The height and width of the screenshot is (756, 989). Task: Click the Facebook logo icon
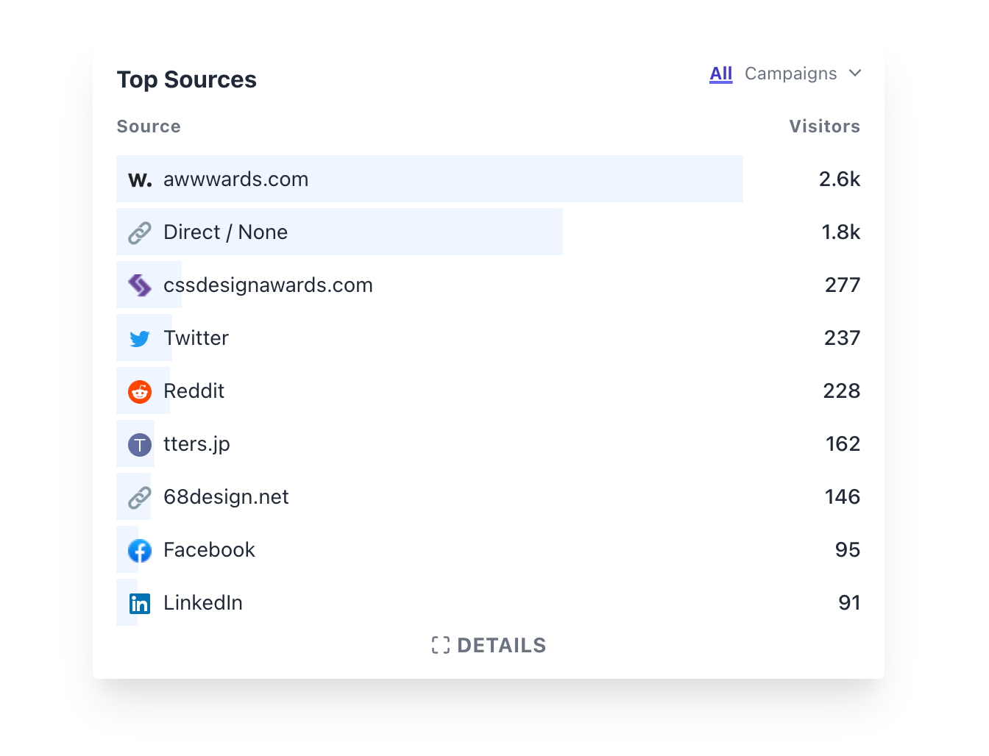[140, 551]
